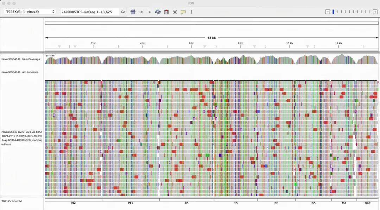The width and height of the screenshot is (380, 210).
Task: Toggle the yellow popup behavior speech bubble
Action: [x=183, y=12]
